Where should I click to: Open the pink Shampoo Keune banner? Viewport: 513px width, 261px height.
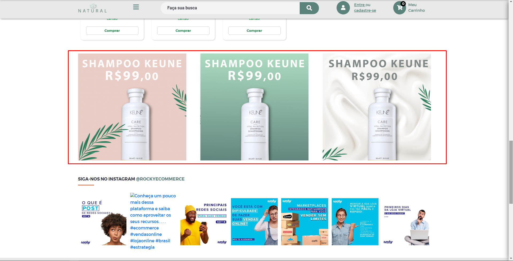click(x=132, y=107)
